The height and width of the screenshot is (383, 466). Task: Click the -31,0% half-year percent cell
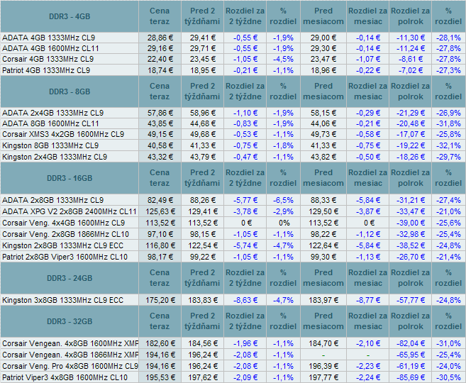448,343
